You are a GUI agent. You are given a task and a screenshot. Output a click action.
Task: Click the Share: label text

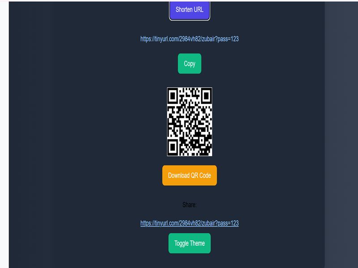(189, 205)
